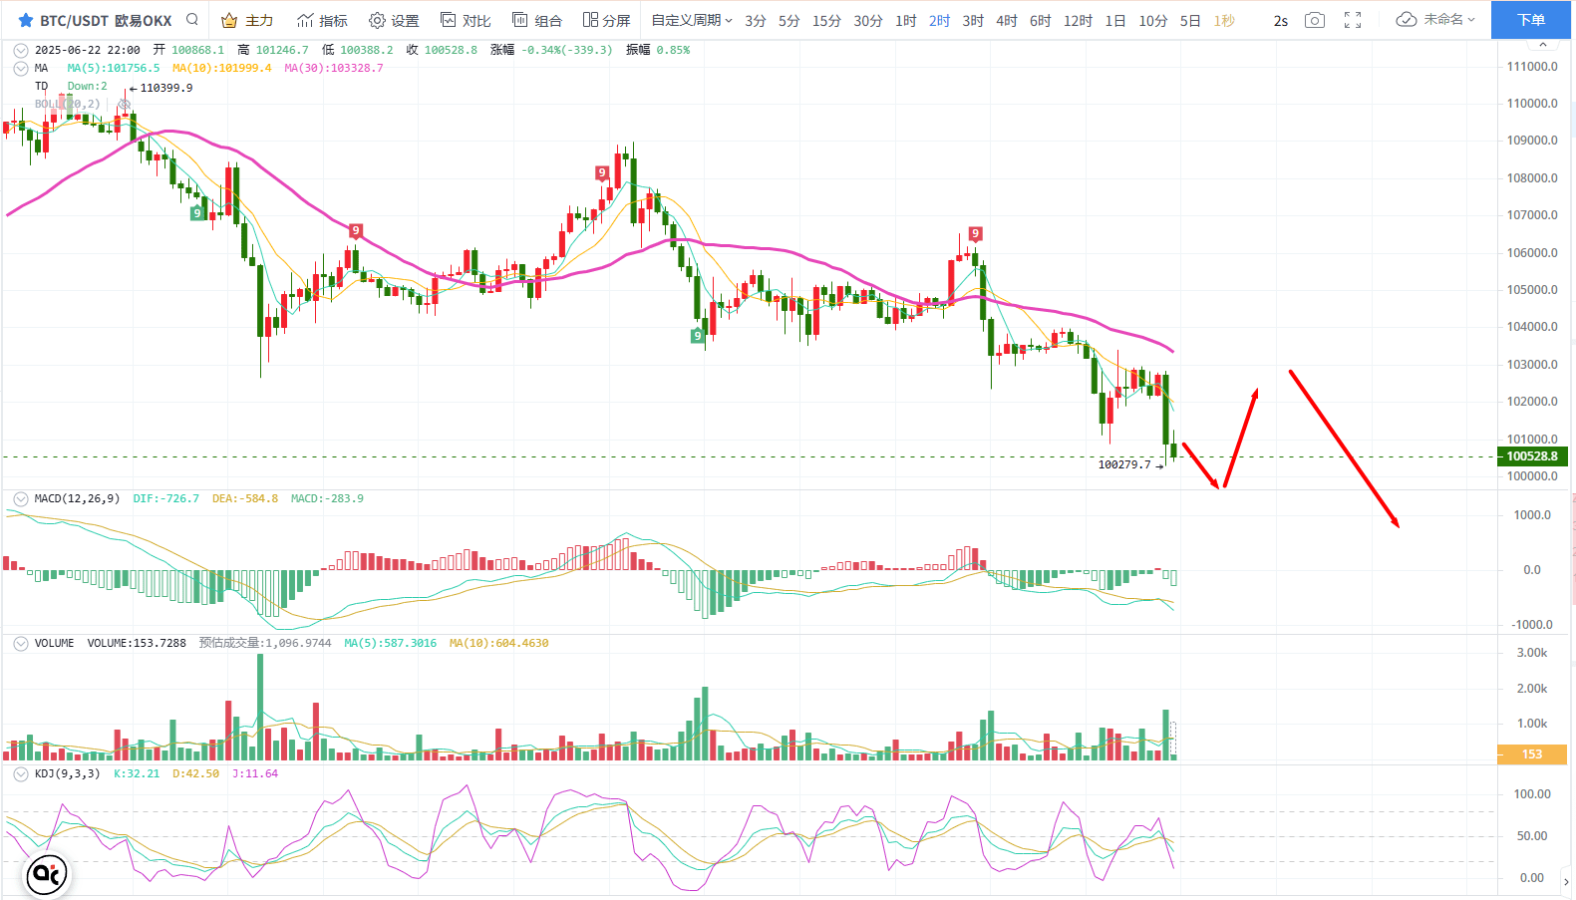Switch to 3分 timeframe
Screen dimensions: 1576x900
coord(756,20)
